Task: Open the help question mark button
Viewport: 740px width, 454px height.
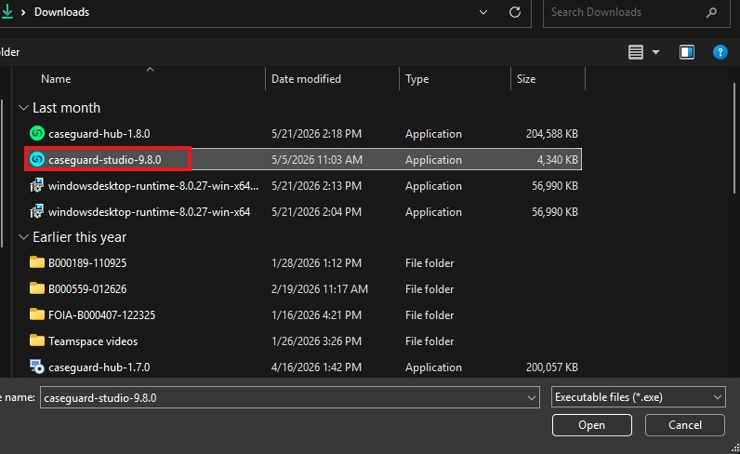Action: click(720, 52)
